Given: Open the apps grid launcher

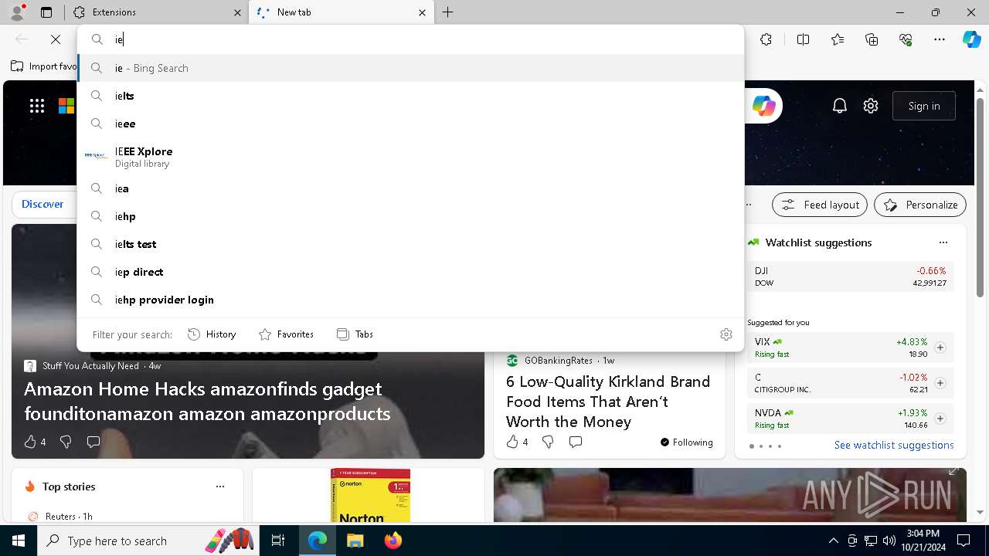Looking at the screenshot, I should click(37, 106).
